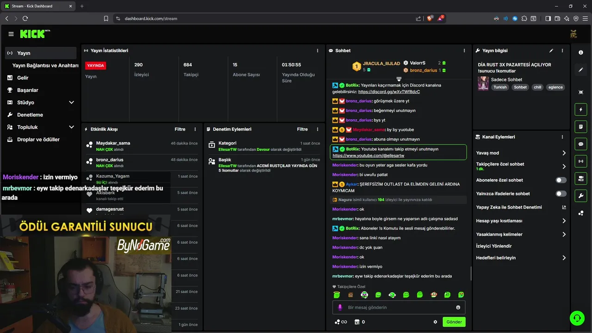Open browser extensions puzzle icon
The height and width of the screenshot is (333, 592).
pyautogui.click(x=524, y=18)
